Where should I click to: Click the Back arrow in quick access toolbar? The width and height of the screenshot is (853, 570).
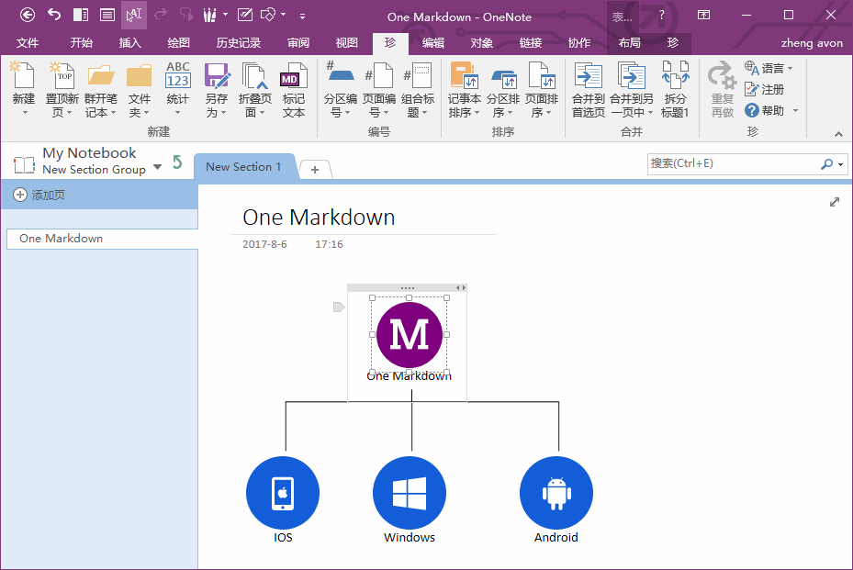[28, 15]
